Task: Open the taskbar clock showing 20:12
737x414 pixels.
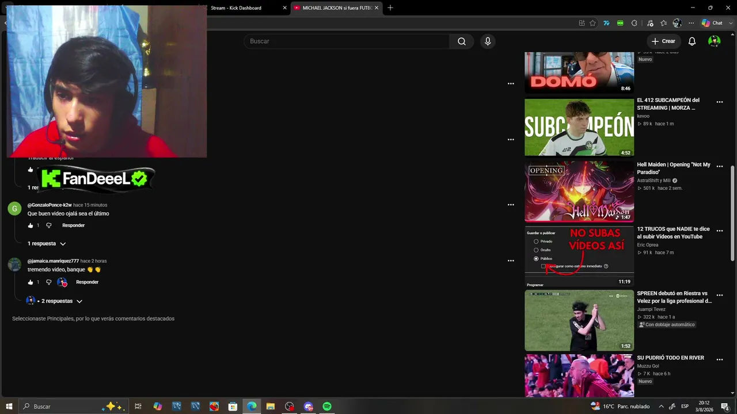Action: click(705, 407)
